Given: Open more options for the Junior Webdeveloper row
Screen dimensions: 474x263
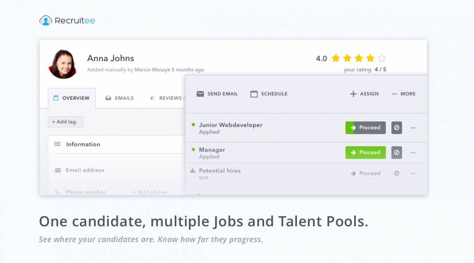Looking at the screenshot, I should click(x=413, y=128).
